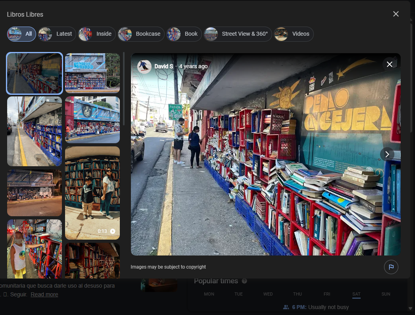The height and width of the screenshot is (315, 415).
Task: Open the nighttime bookshelf thumbnail
Action: click(35, 193)
